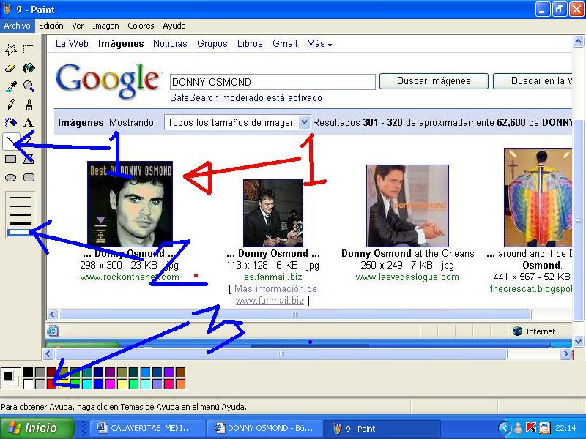Click Paint's vertical scrollbar down arrow
The height and width of the screenshot is (439, 586).
pos(578,342)
